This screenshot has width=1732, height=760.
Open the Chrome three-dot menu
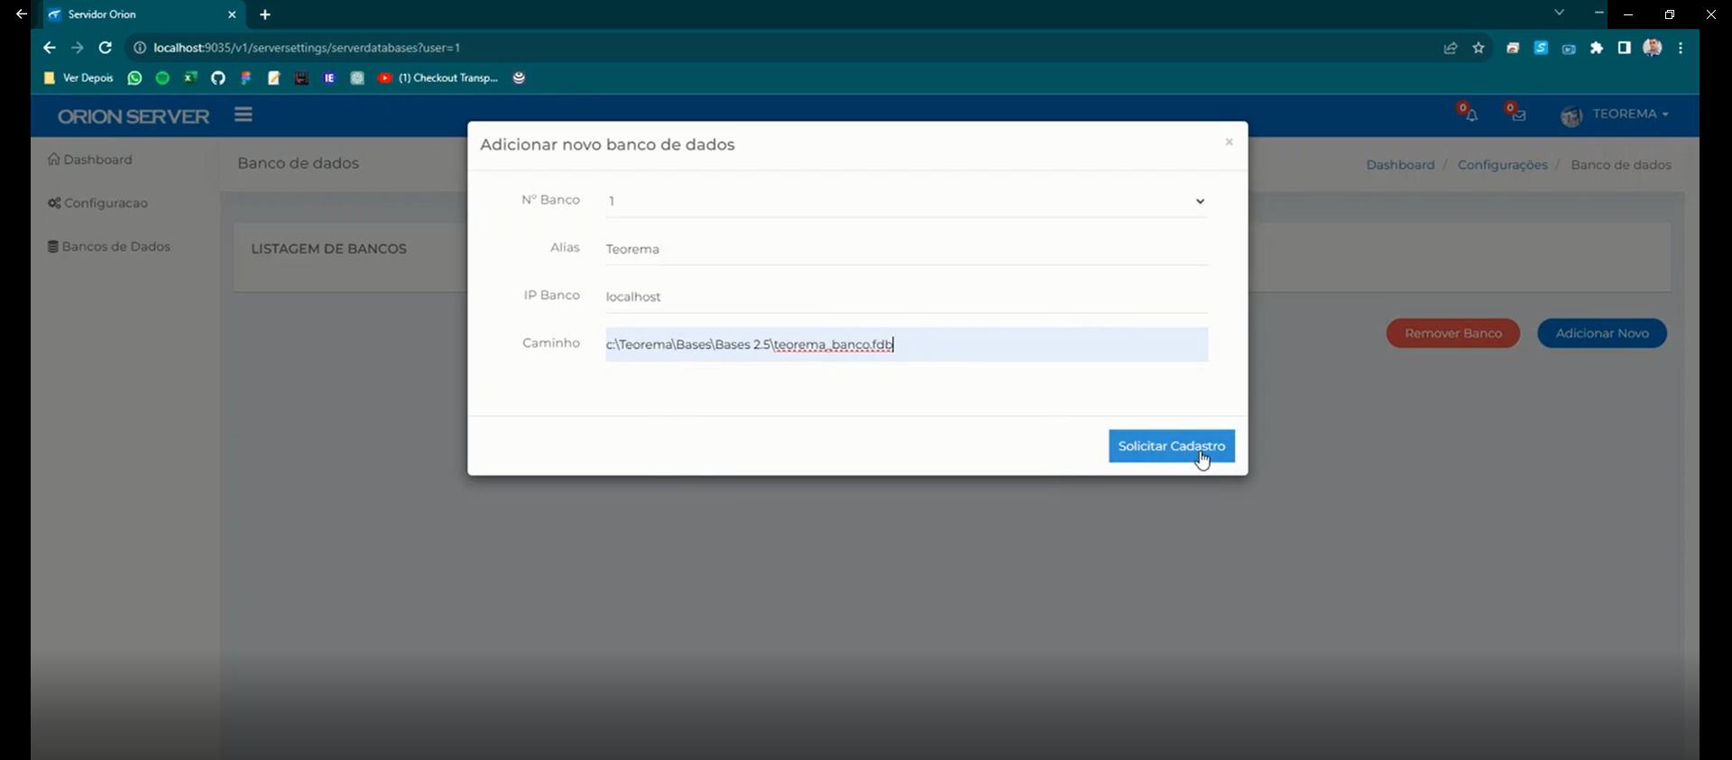point(1681,48)
